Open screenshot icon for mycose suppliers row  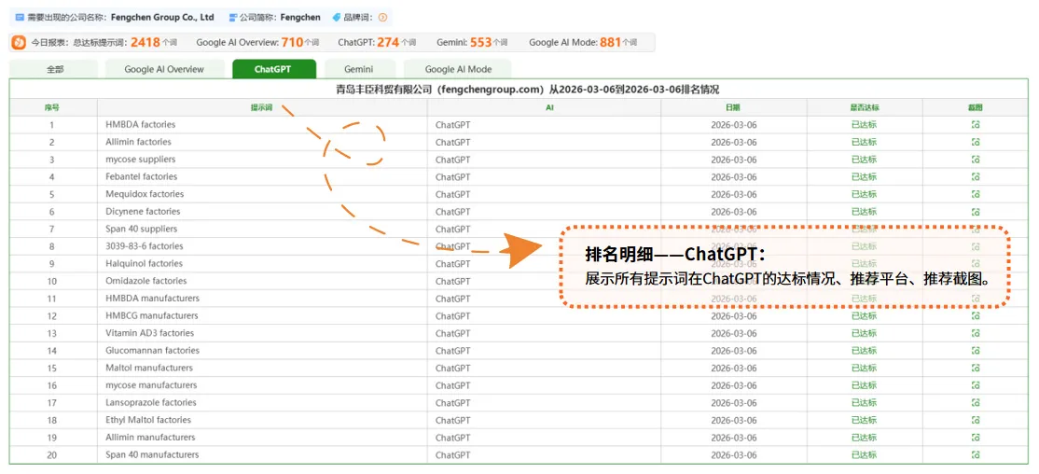coord(976,160)
